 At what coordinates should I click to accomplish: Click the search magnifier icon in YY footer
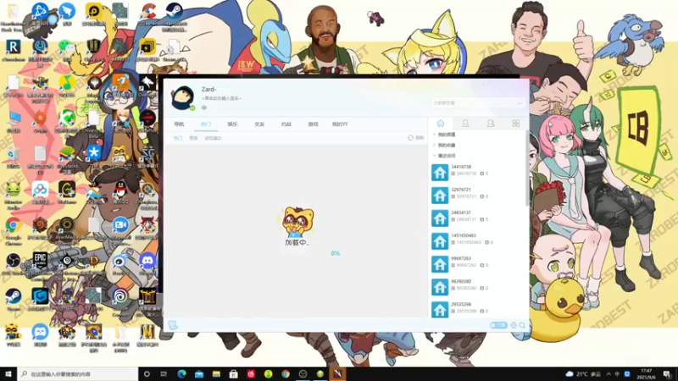point(522,325)
